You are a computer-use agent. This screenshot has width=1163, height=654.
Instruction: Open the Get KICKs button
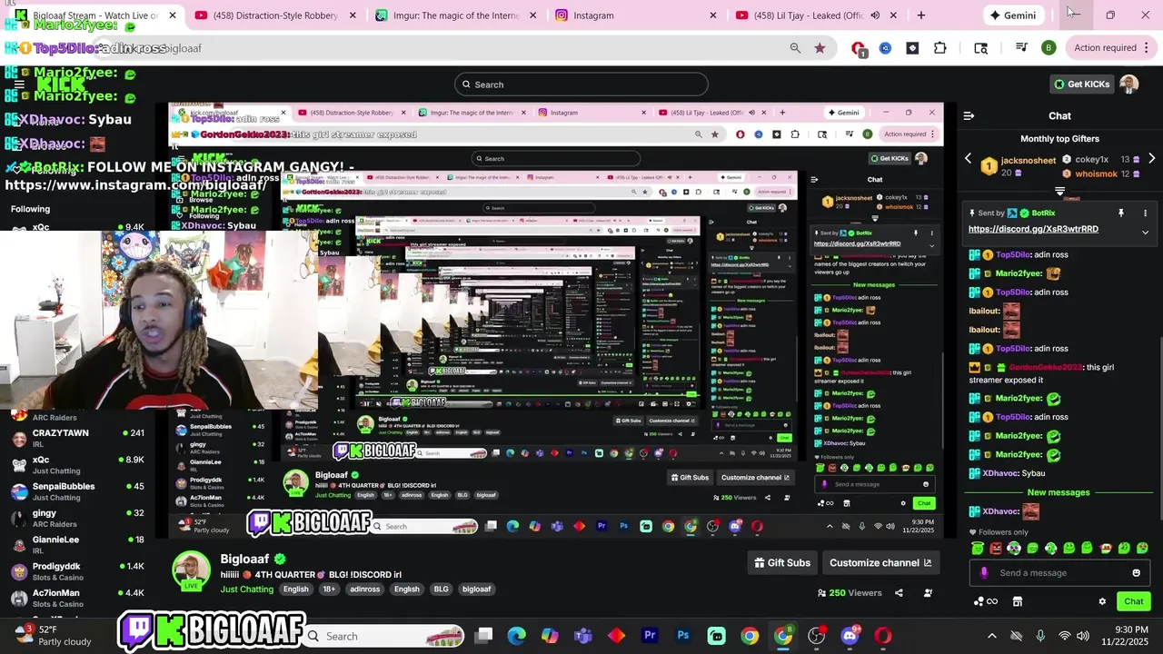tap(1081, 84)
